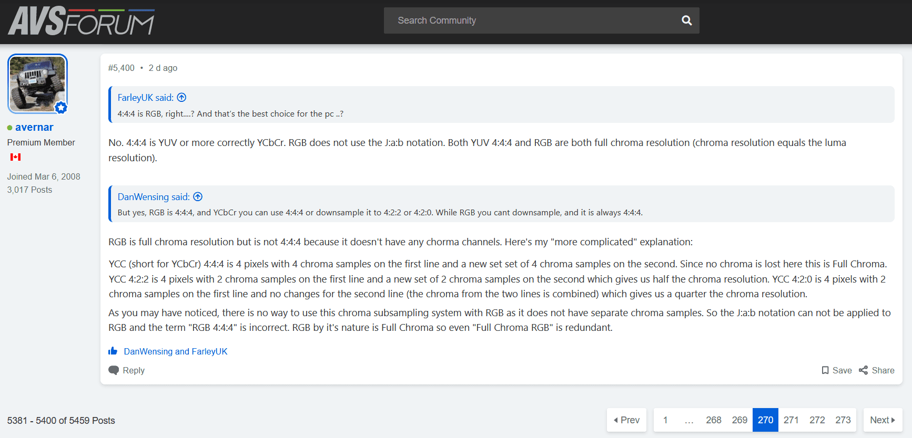Save post with the bookmark icon
Image resolution: width=912 pixels, height=438 pixels.
click(x=825, y=370)
